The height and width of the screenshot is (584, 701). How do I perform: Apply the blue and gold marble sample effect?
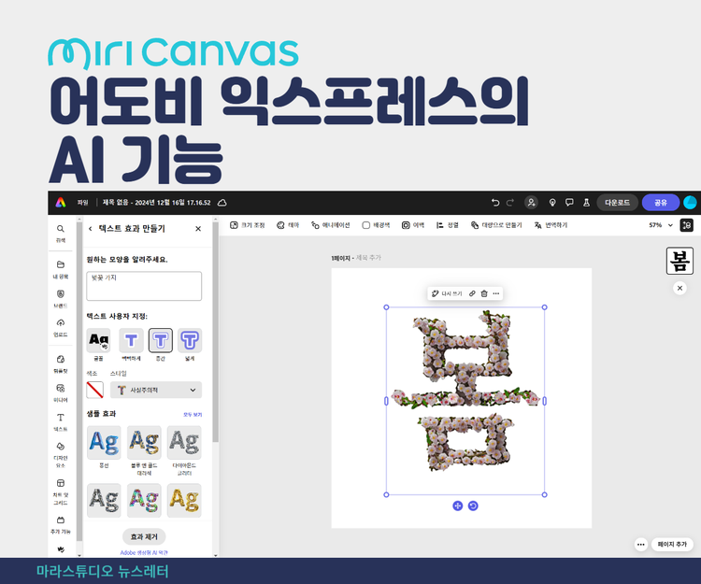(144, 442)
